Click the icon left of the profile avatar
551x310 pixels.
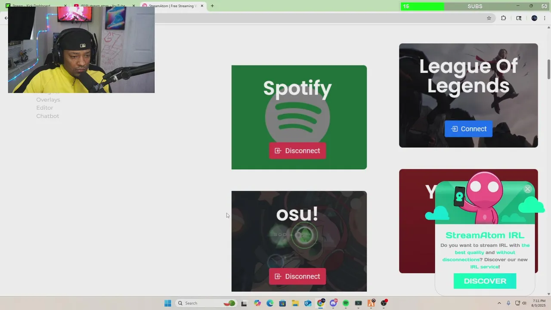[x=519, y=18]
